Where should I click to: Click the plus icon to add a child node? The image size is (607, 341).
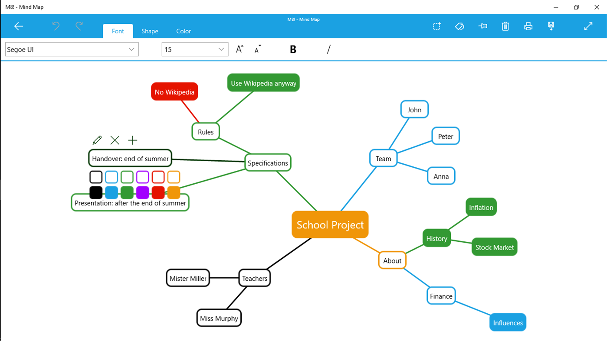coord(133,140)
